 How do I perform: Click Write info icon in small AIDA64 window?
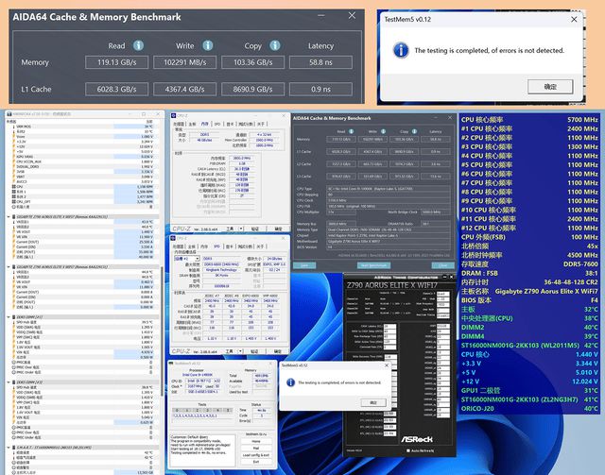click(383, 131)
